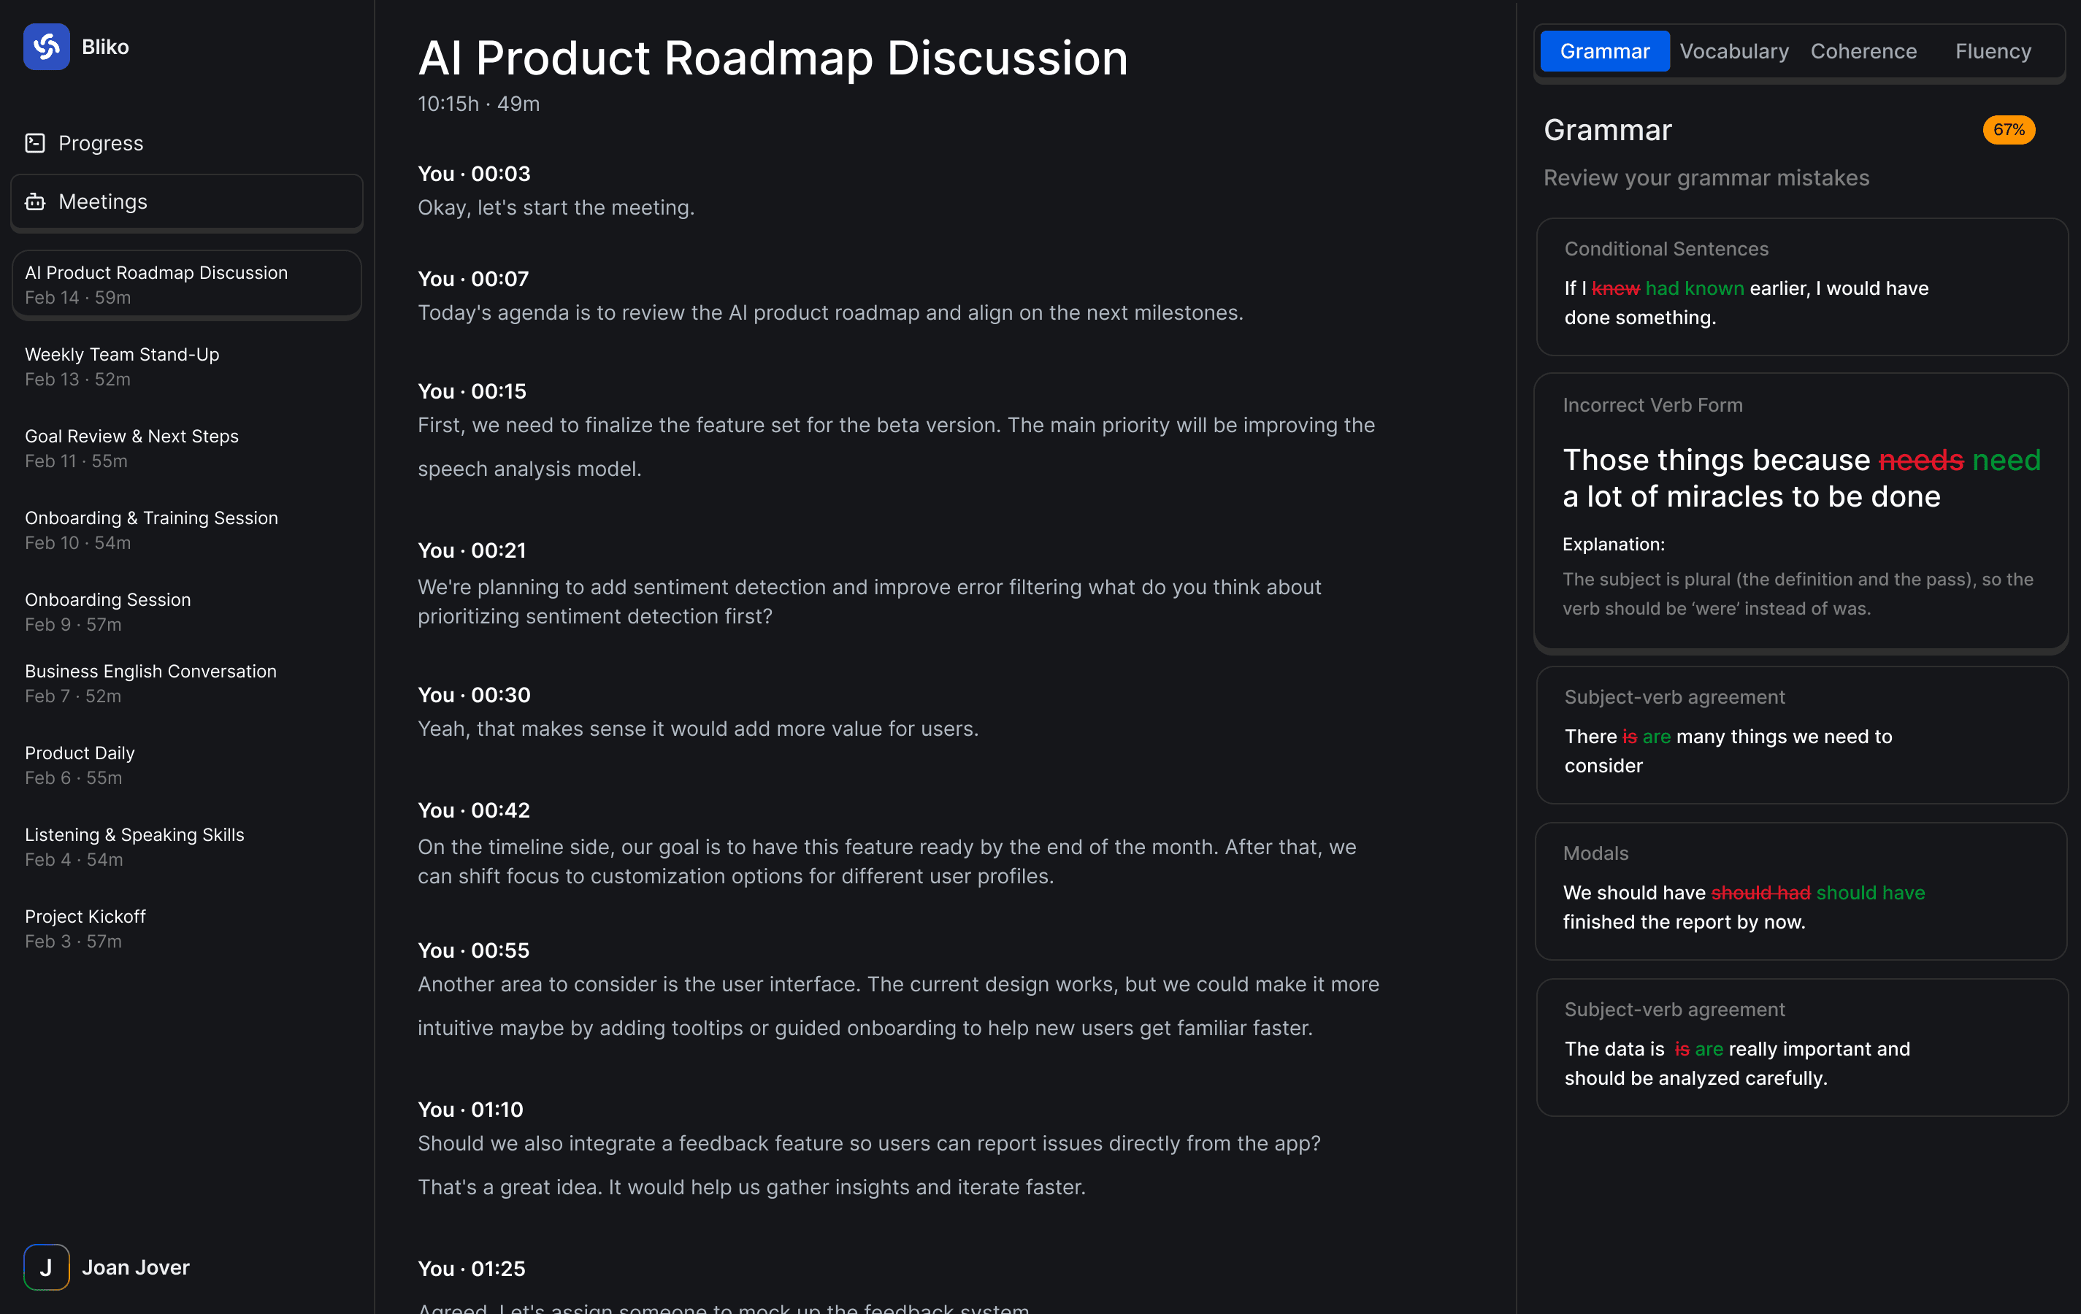Click the Bliko logo icon
This screenshot has width=2081, height=1314.
click(x=47, y=47)
